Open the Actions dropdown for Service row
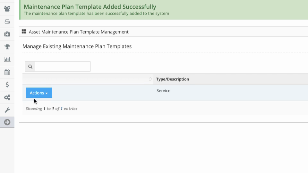This screenshot has height=173, width=308. coord(39,93)
